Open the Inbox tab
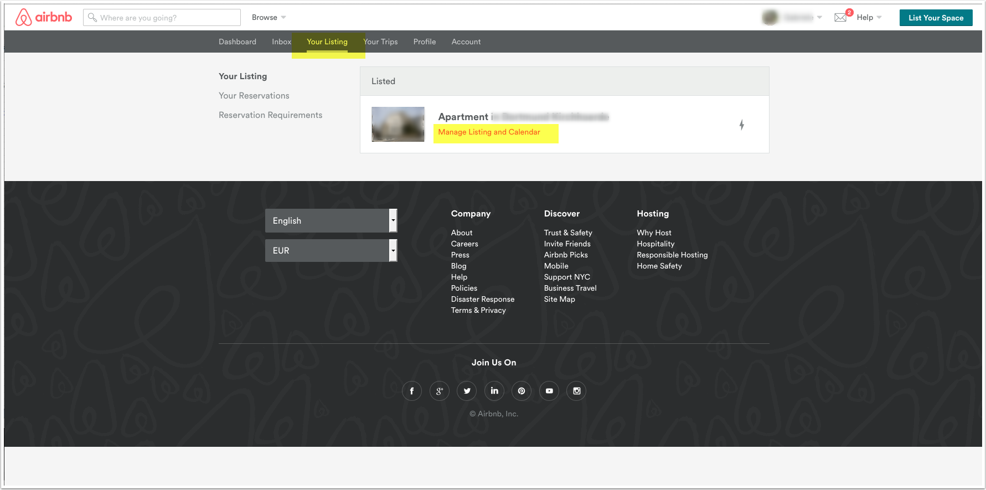The width and height of the screenshot is (986, 490). 281,42
